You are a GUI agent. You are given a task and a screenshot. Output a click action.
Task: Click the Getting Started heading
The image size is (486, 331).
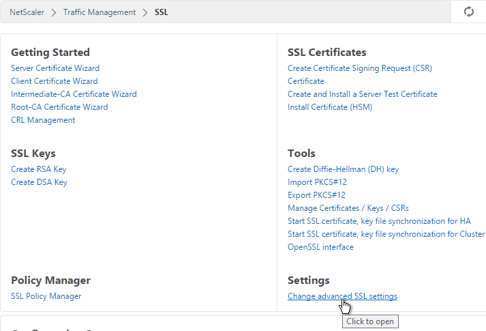point(50,52)
